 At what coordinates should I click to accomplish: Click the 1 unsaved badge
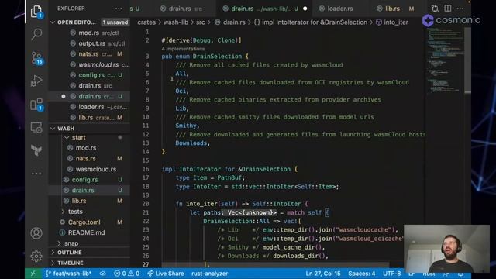click(x=115, y=22)
